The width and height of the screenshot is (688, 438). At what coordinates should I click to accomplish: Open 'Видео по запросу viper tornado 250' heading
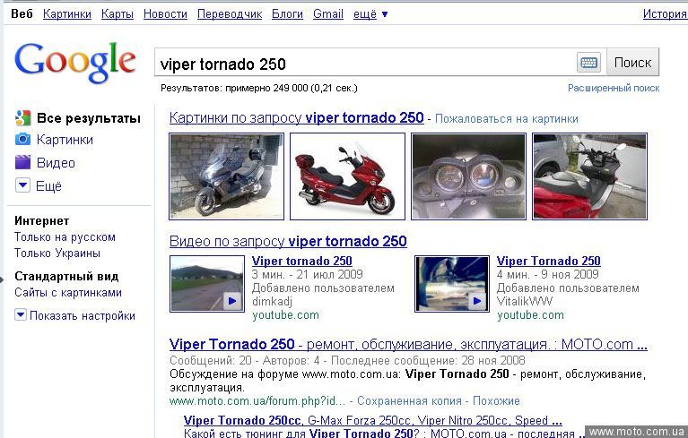288,241
